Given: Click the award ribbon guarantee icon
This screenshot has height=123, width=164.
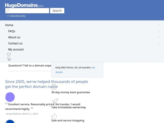Looking at the screenshot, I should [54, 87].
